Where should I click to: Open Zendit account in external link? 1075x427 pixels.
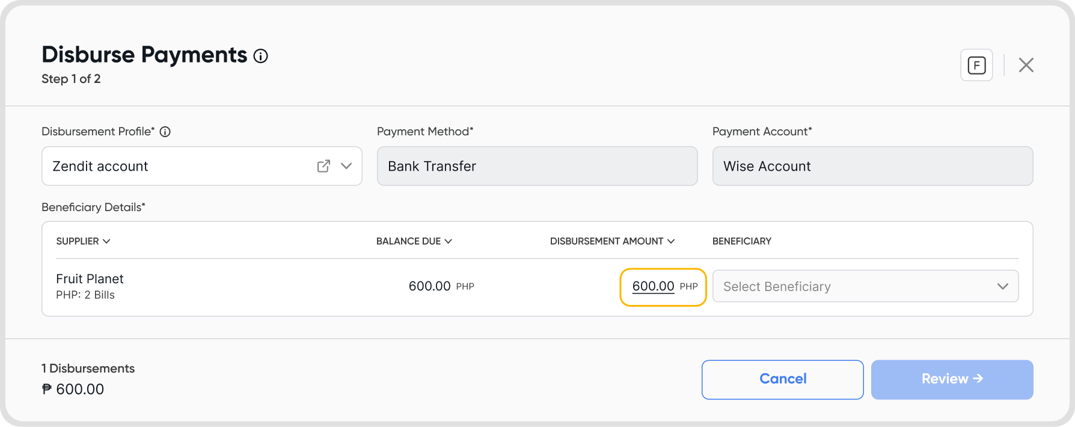coord(323,166)
